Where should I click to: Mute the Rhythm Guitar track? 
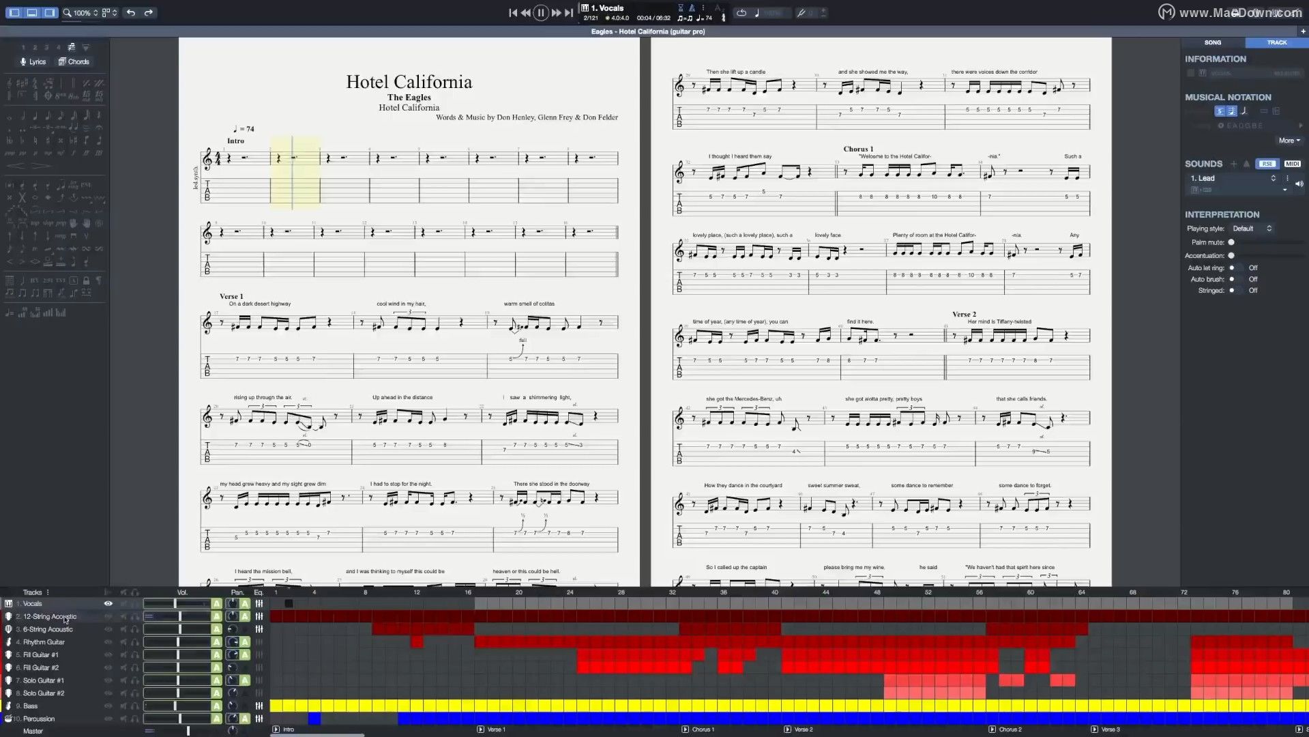coord(123,642)
